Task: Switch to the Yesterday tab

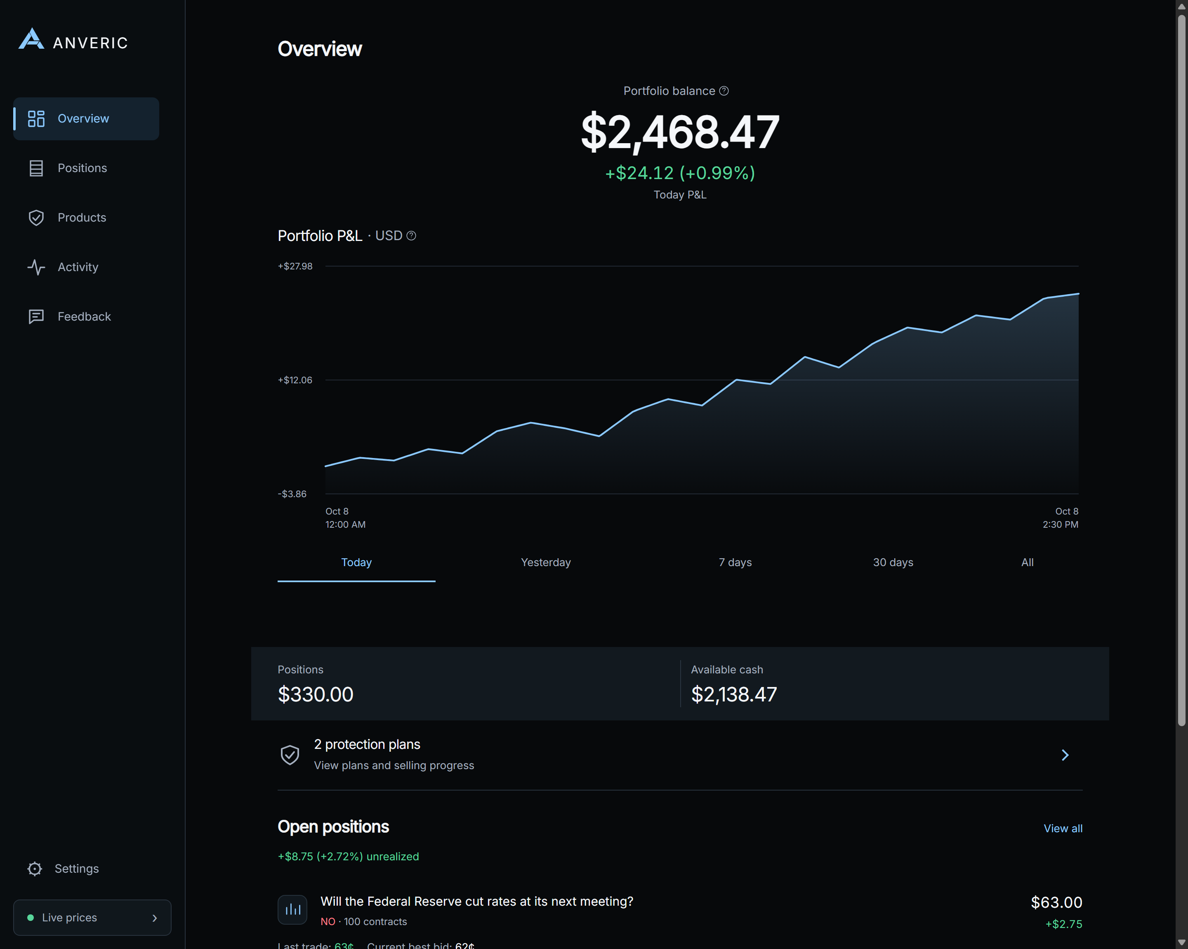Action: tap(545, 563)
